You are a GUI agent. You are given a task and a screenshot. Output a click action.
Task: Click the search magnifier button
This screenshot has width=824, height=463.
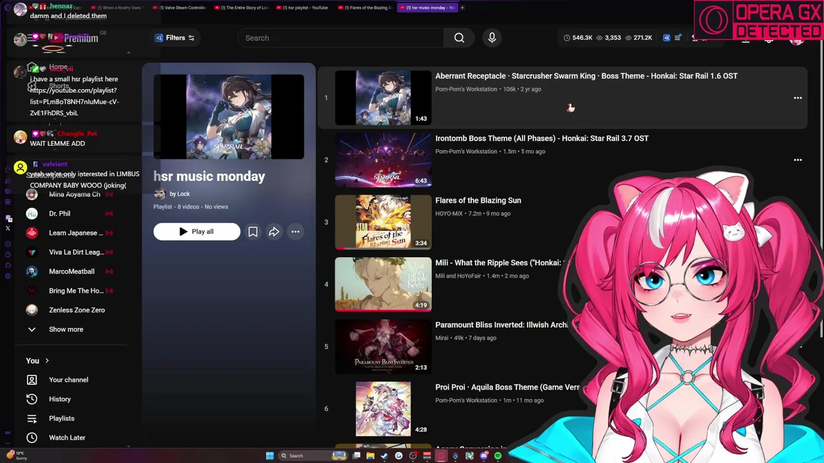[459, 38]
